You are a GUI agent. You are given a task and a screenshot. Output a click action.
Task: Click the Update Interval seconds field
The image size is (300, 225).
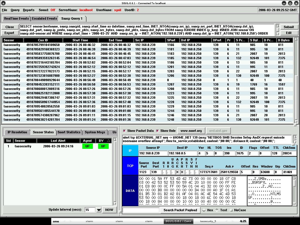point(90,210)
